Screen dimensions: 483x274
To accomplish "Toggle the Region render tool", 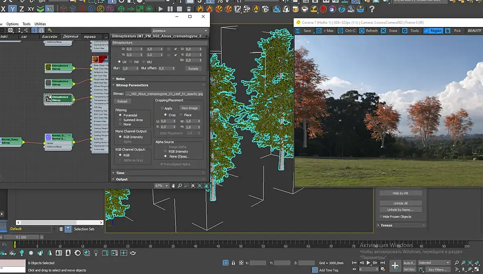I will click(433, 31).
